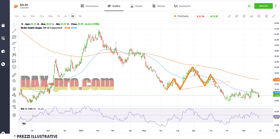280x139 pixels.
Task: Select the 10m timeframe
Action: tap(32, 16)
